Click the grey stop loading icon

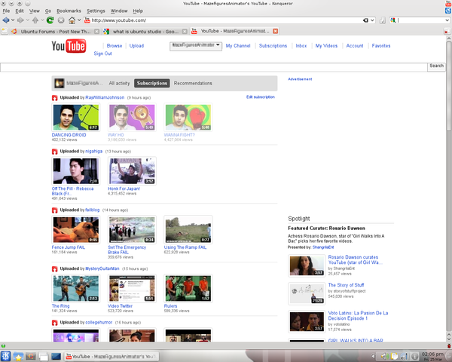[x=61, y=20]
